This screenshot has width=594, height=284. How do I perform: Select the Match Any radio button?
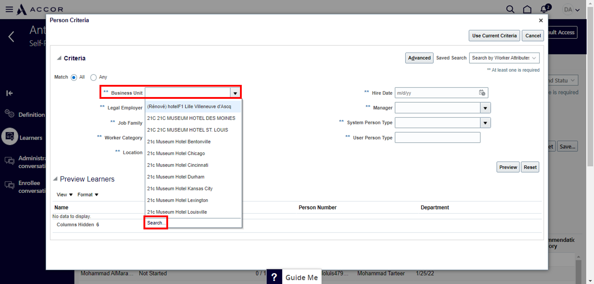(x=94, y=77)
